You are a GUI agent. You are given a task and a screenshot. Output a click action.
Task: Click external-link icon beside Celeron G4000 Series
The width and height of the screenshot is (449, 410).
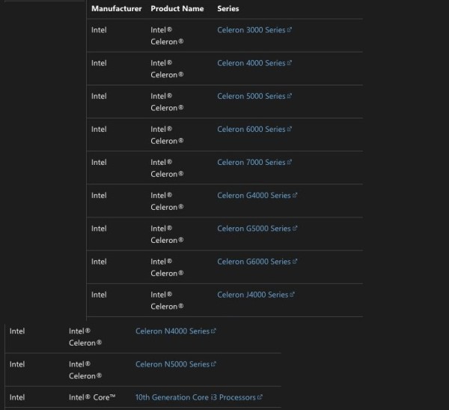coord(295,195)
